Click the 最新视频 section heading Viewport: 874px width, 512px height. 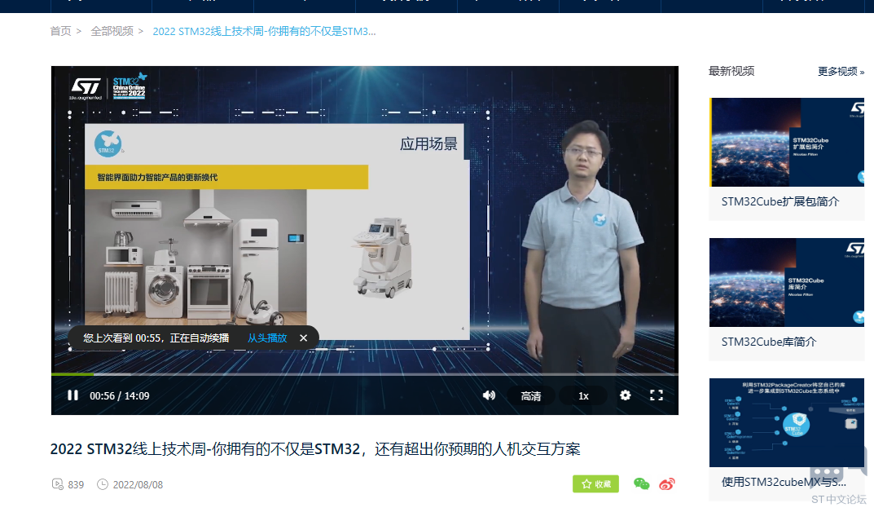[x=731, y=71]
